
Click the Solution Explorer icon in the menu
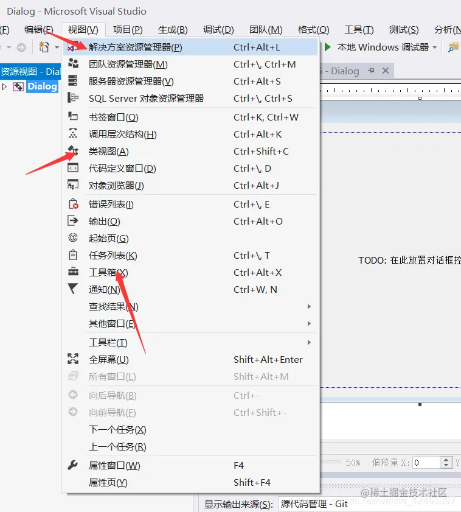(72, 47)
